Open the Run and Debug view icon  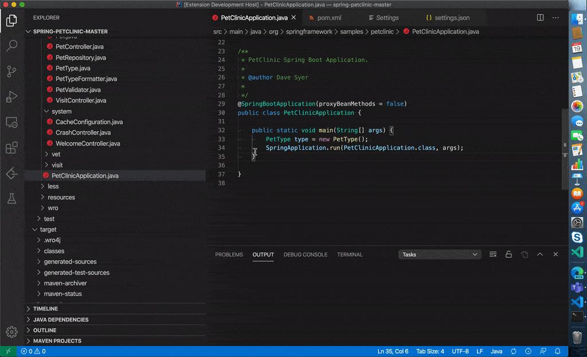tap(11, 96)
